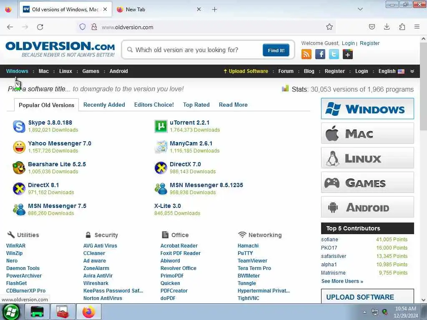Open the large Mac category button

click(x=367, y=133)
